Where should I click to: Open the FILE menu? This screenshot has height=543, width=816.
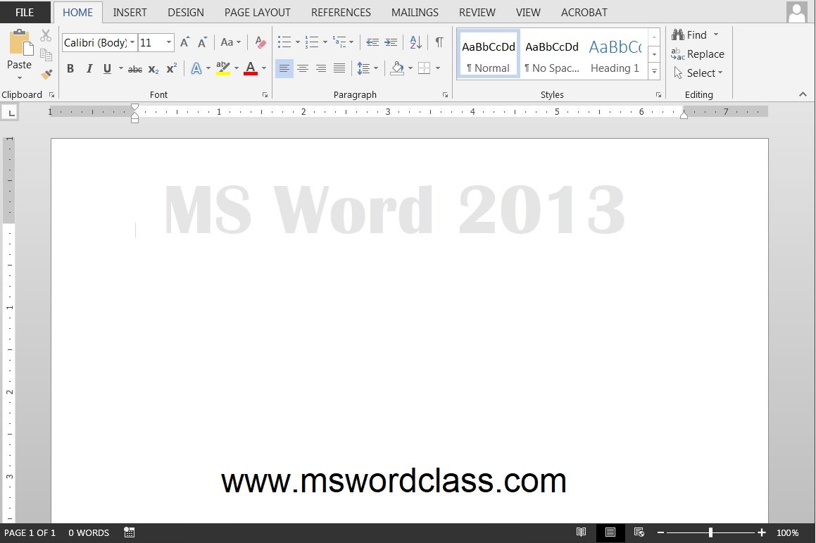pyautogui.click(x=25, y=12)
